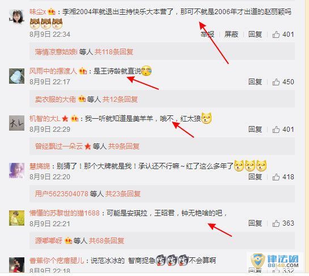Expand the 共118条回复 replies
The width and height of the screenshot is (309, 276).
click(x=114, y=52)
